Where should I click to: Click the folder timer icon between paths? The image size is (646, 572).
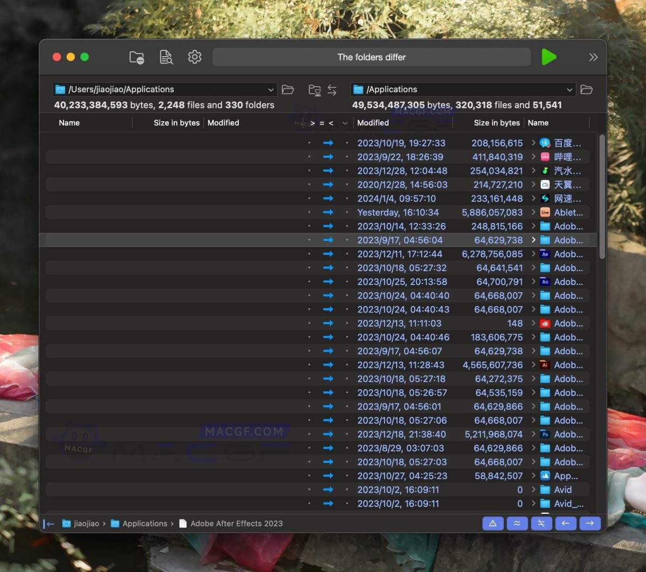(315, 90)
